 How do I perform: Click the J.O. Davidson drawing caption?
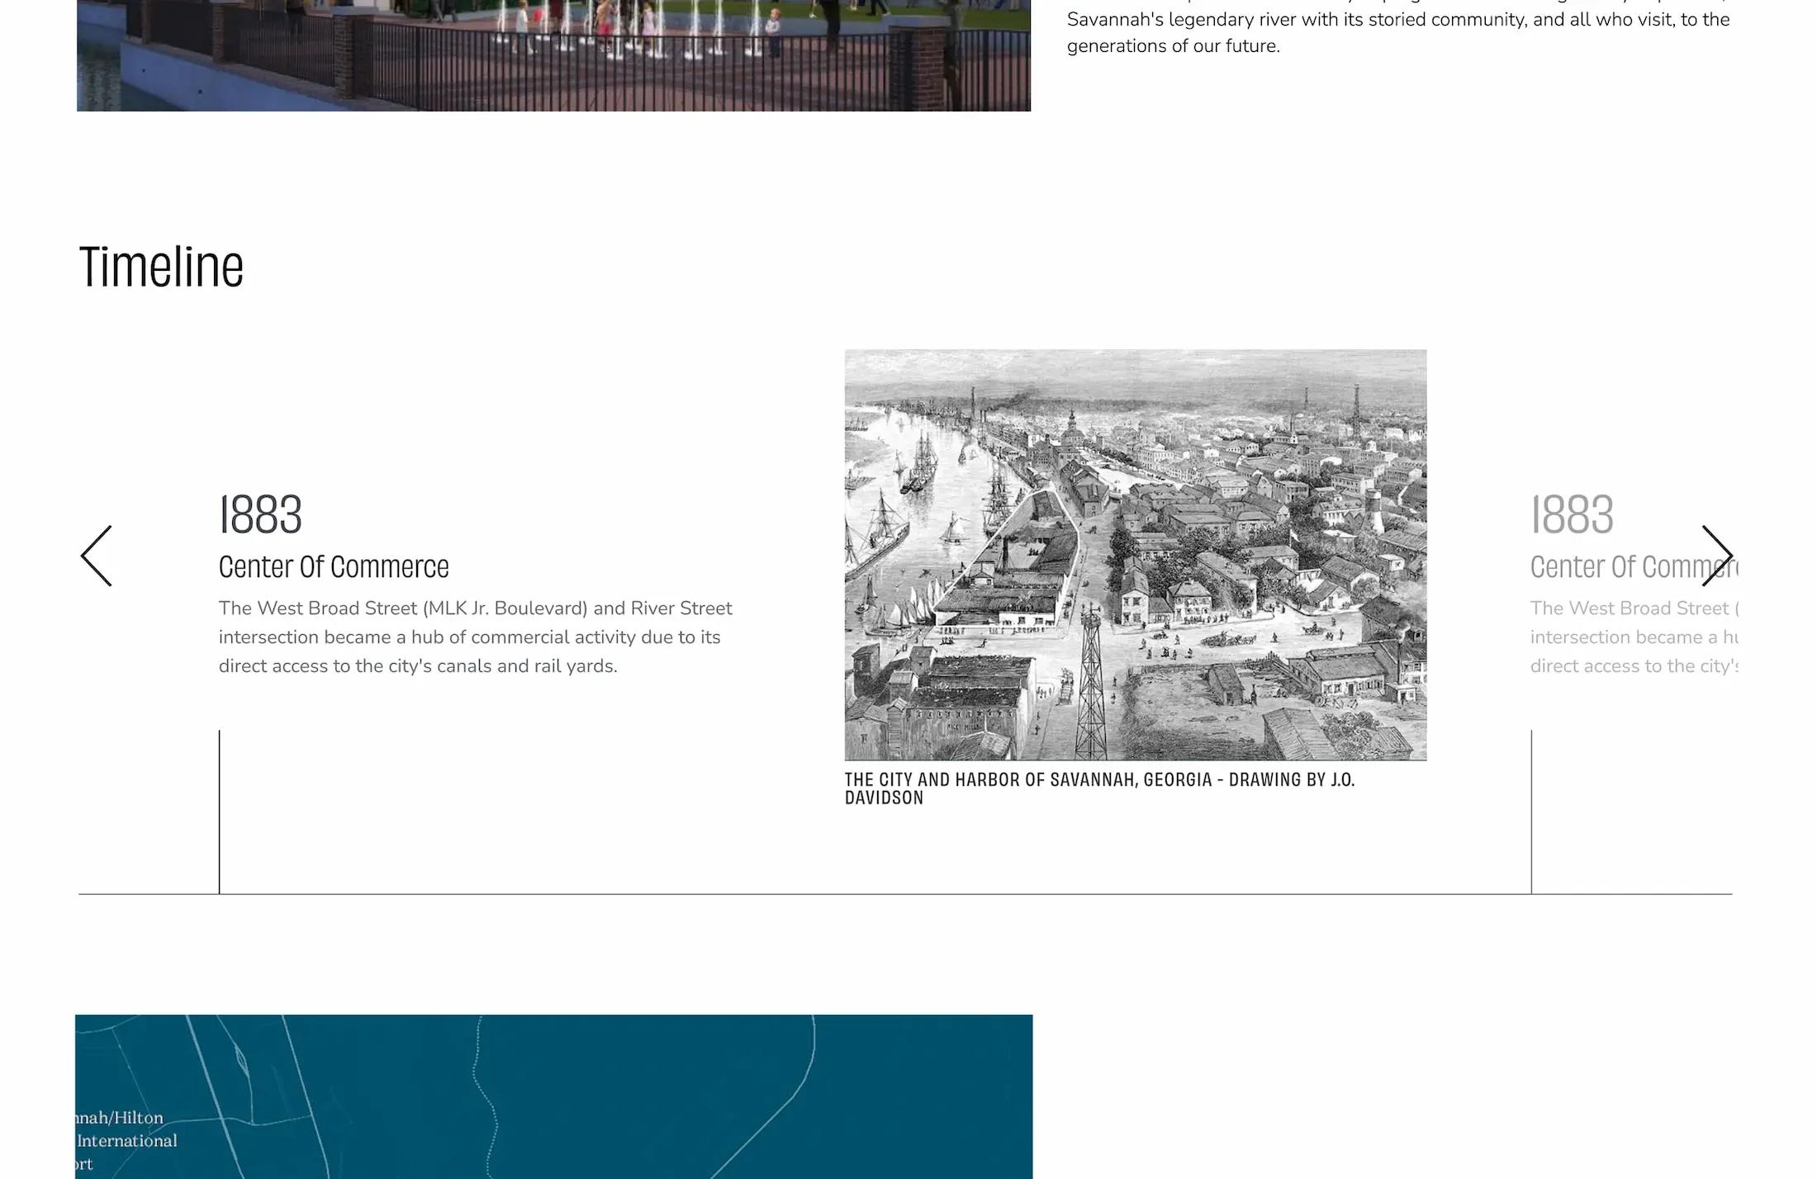point(1100,788)
